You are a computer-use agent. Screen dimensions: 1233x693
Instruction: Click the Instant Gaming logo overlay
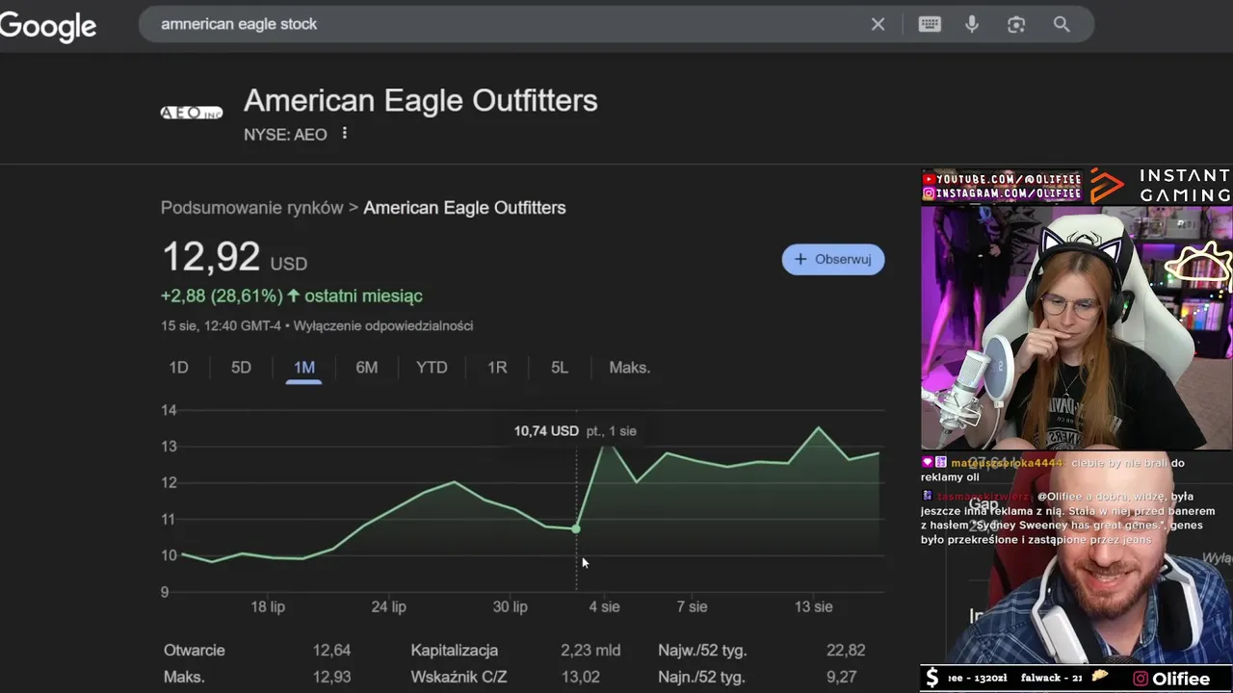(1161, 186)
